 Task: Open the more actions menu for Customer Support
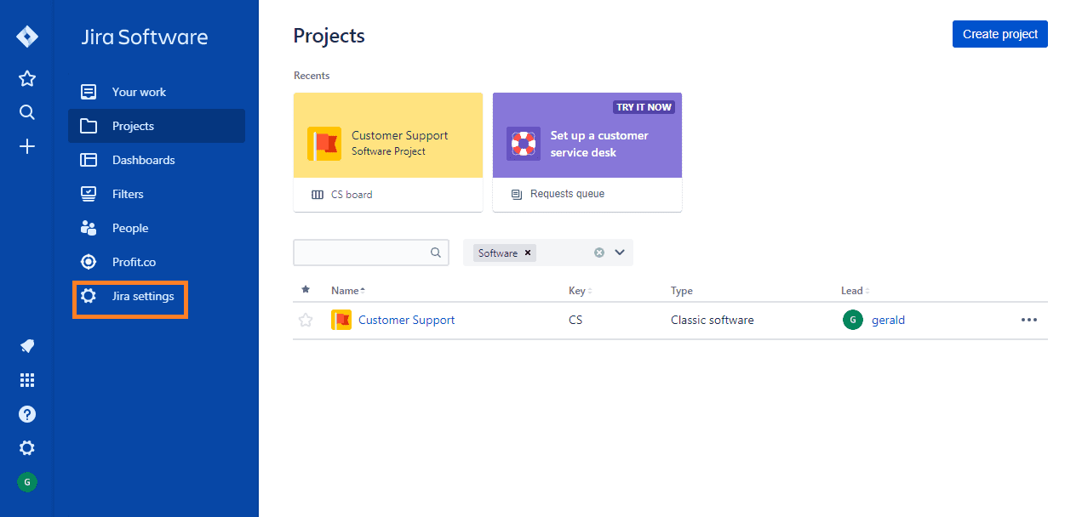[1029, 321]
